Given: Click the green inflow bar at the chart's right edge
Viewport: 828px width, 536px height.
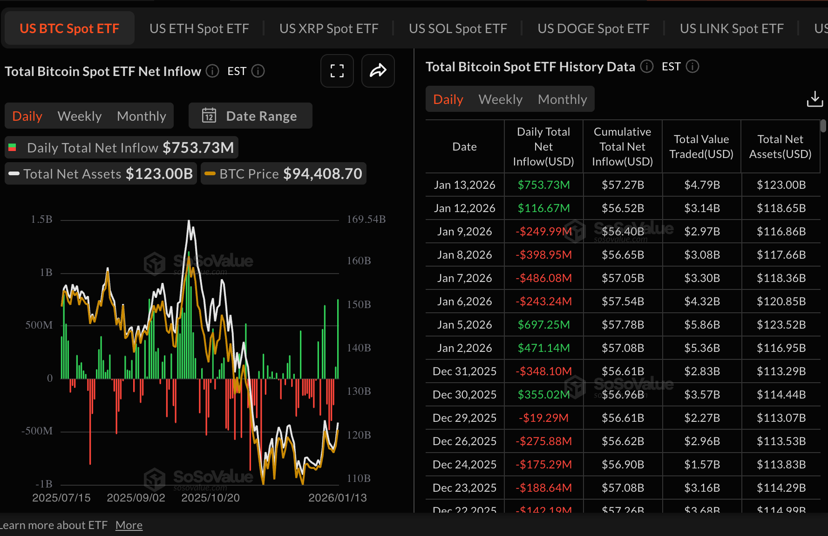Looking at the screenshot, I should click(339, 338).
